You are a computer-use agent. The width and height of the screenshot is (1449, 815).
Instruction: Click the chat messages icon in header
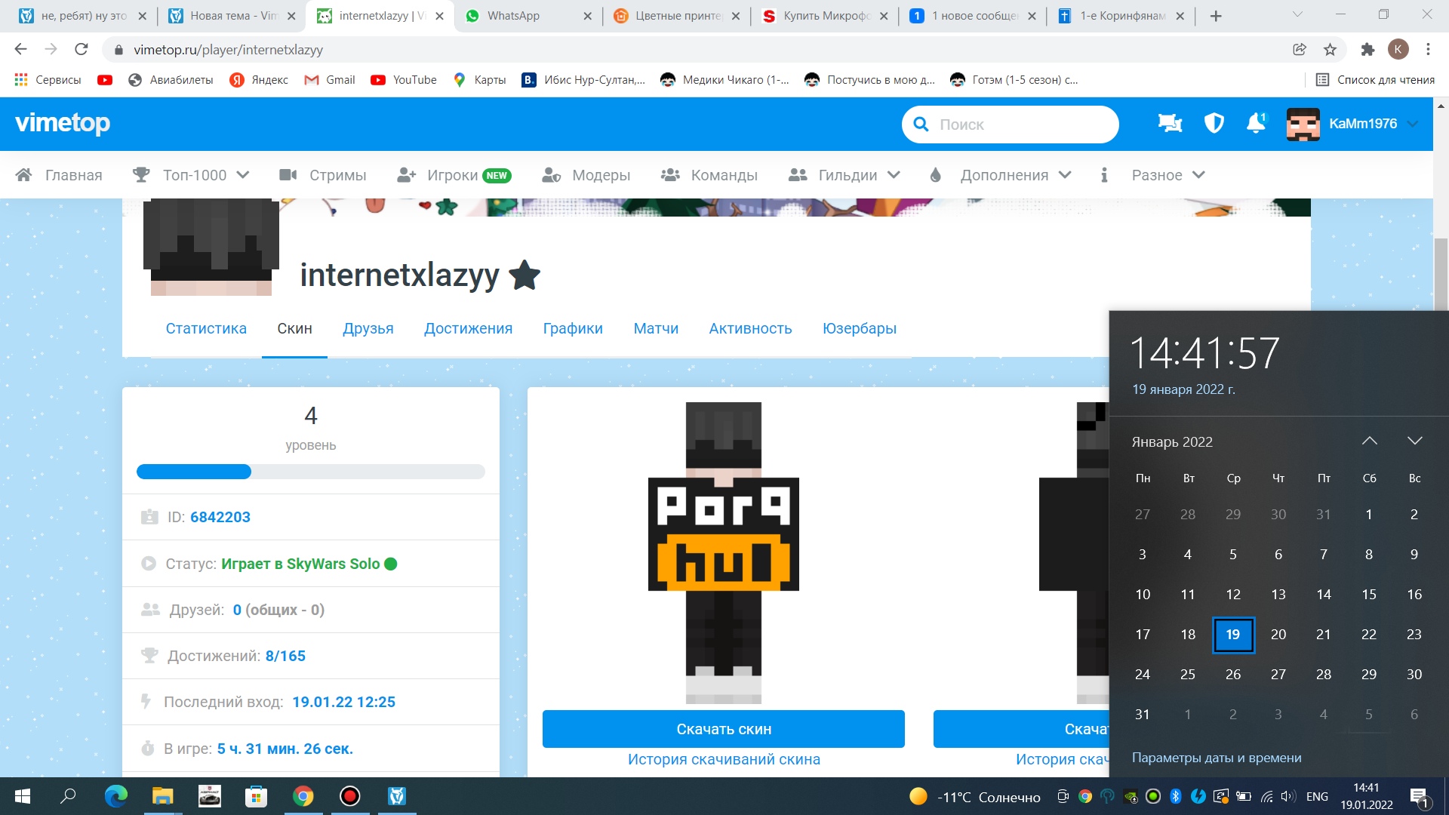[1170, 123]
